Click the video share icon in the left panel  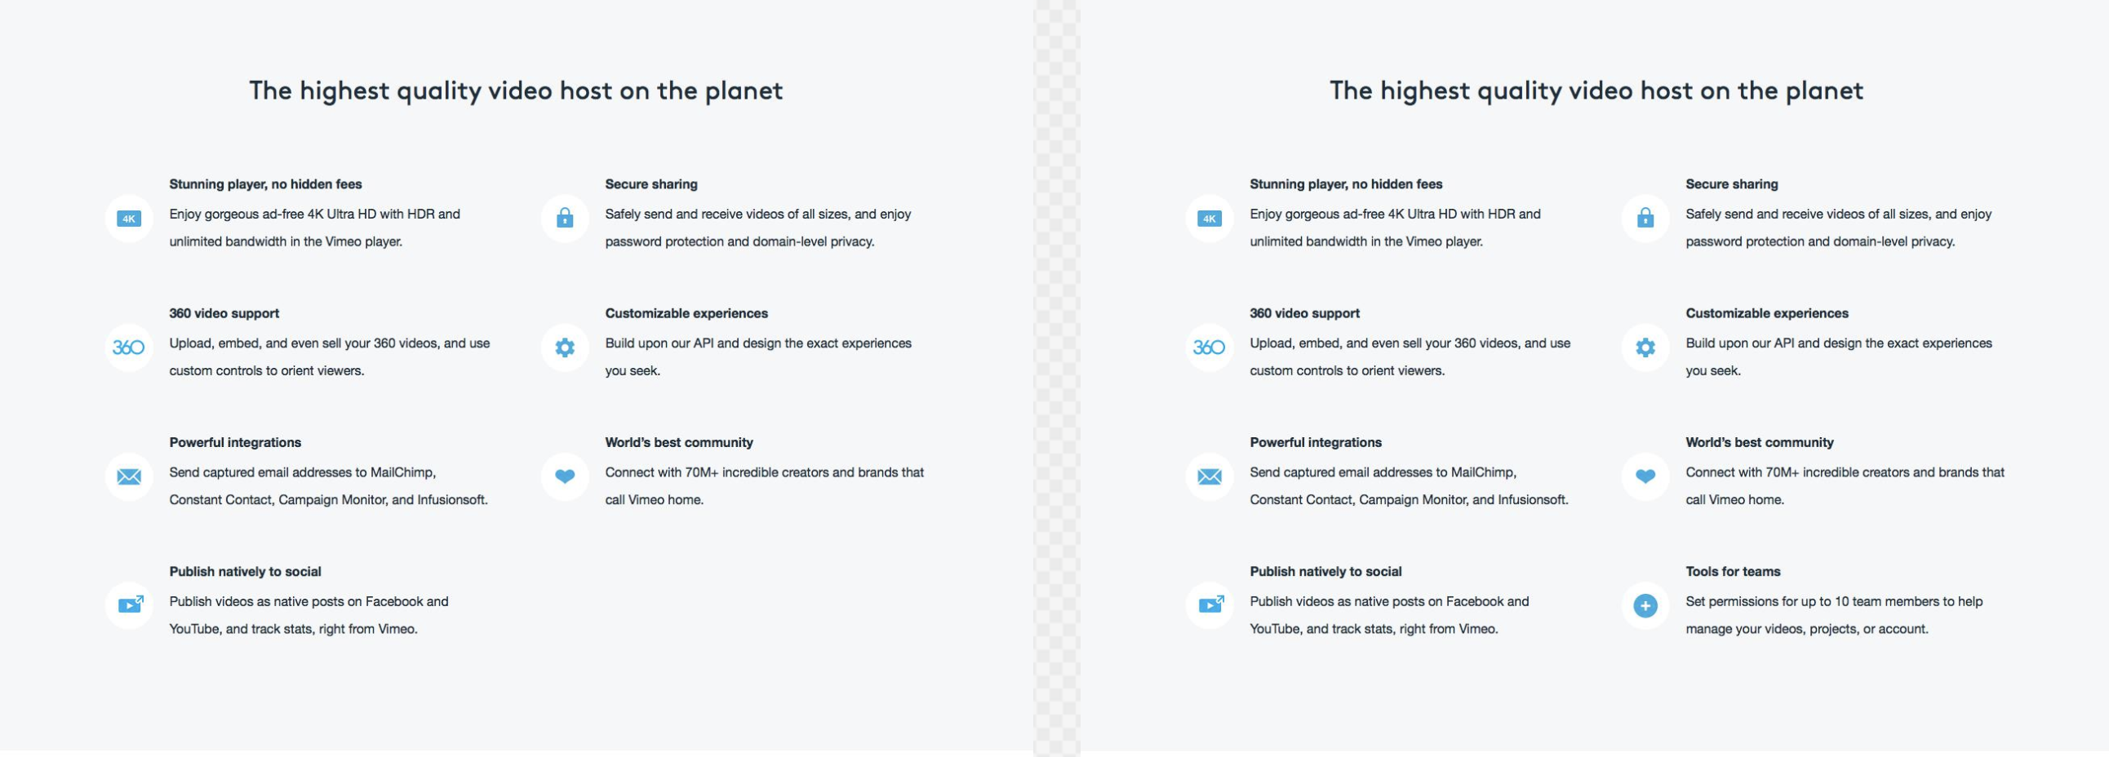click(x=129, y=605)
